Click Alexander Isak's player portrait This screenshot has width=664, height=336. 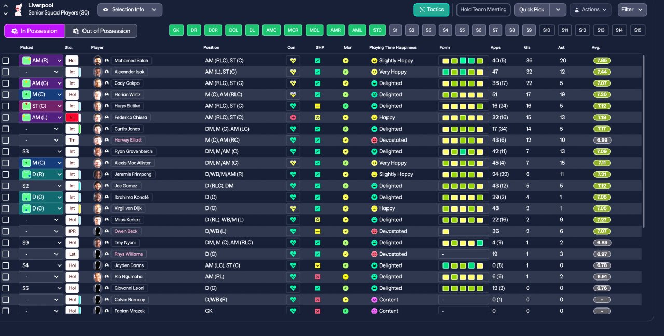98,72
